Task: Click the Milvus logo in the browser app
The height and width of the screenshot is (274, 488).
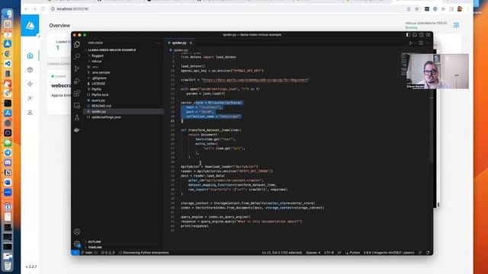Action: point(30,25)
